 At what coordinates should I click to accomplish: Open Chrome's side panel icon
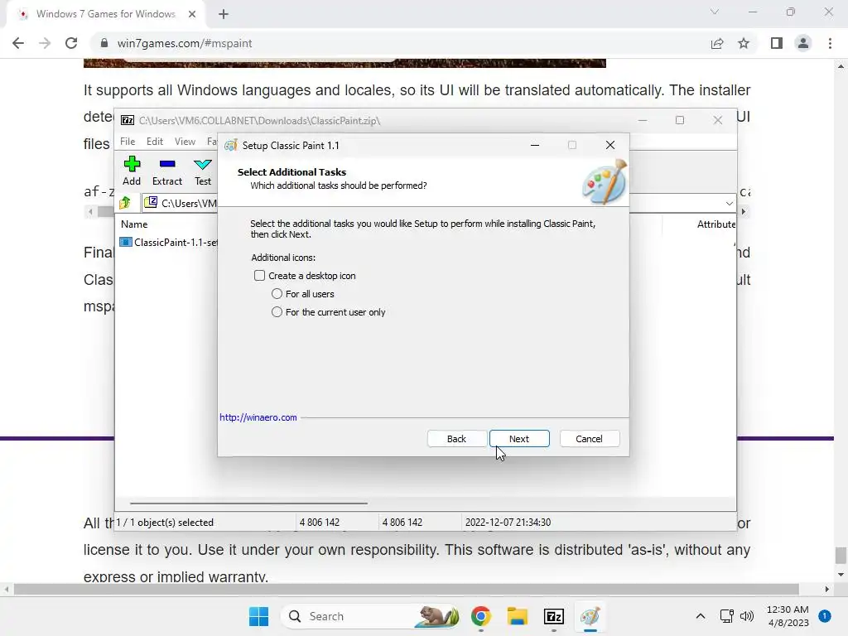click(777, 43)
